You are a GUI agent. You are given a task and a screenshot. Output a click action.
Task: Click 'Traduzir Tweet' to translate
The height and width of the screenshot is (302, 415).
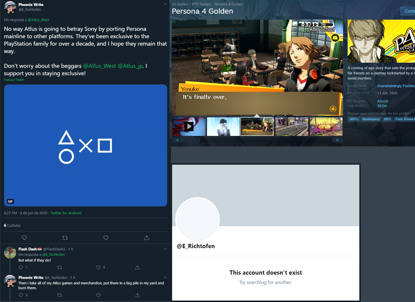tap(14, 80)
